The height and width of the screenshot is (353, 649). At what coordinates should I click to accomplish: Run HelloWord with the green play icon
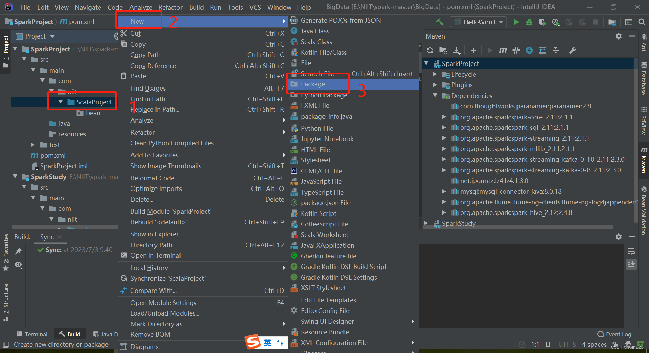click(x=516, y=22)
